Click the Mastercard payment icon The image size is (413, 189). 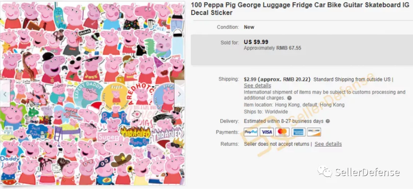pyautogui.click(x=282, y=132)
